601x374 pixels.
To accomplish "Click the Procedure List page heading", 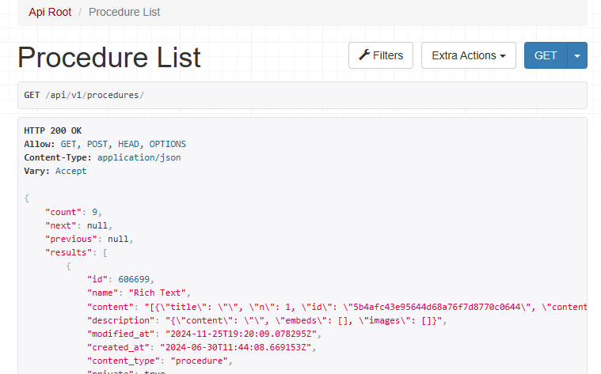I will click(x=109, y=58).
